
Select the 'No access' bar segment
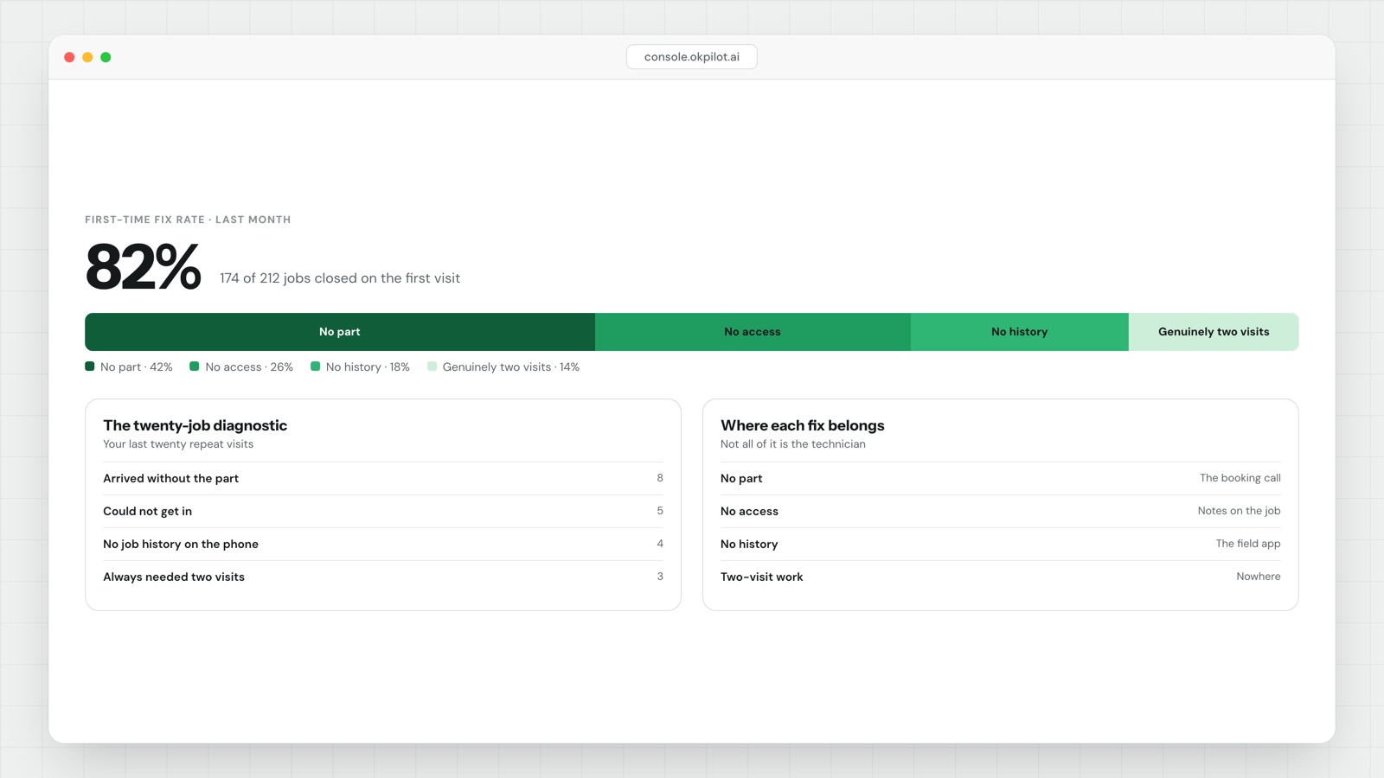click(753, 332)
